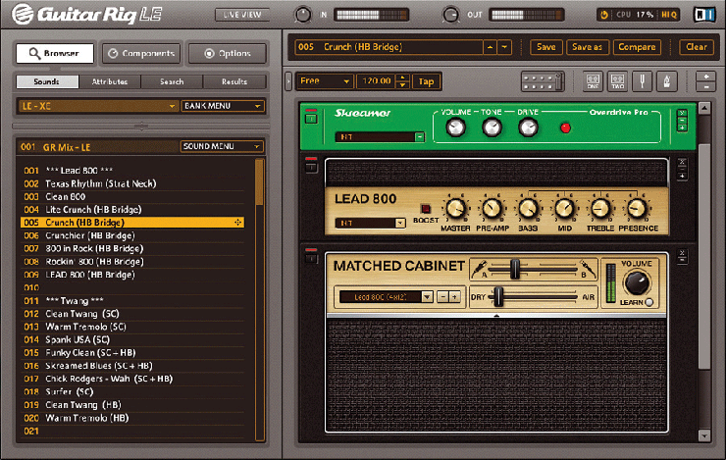Toggle the Skreamer power switch
Image resolution: width=726 pixels, height=460 pixels.
click(311, 119)
